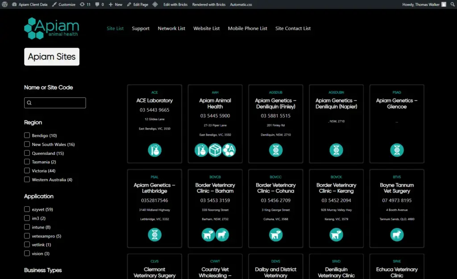Screen dimensions: 457x279
Task: Go to Network List page
Action: click(x=171, y=28)
